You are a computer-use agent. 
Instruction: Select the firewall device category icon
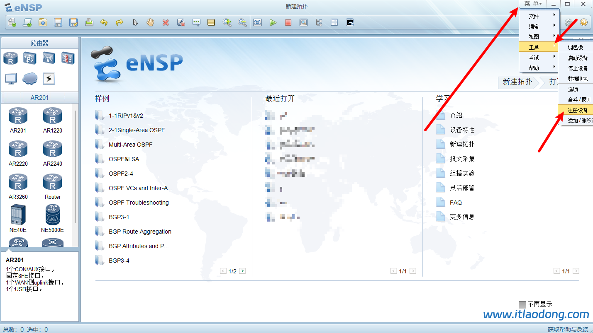68,58
